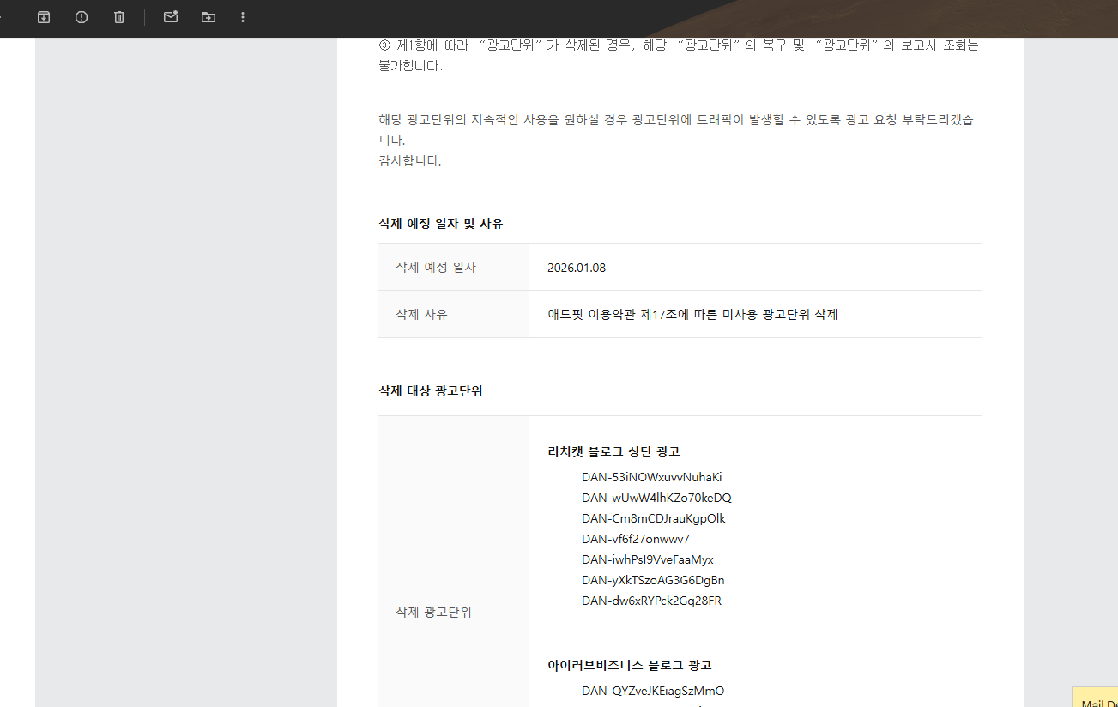
Task: Select the text 애드핏 이용약관 제17조에 따른 미사용 광고단위 삭제
Action: [x=692, y=315]
